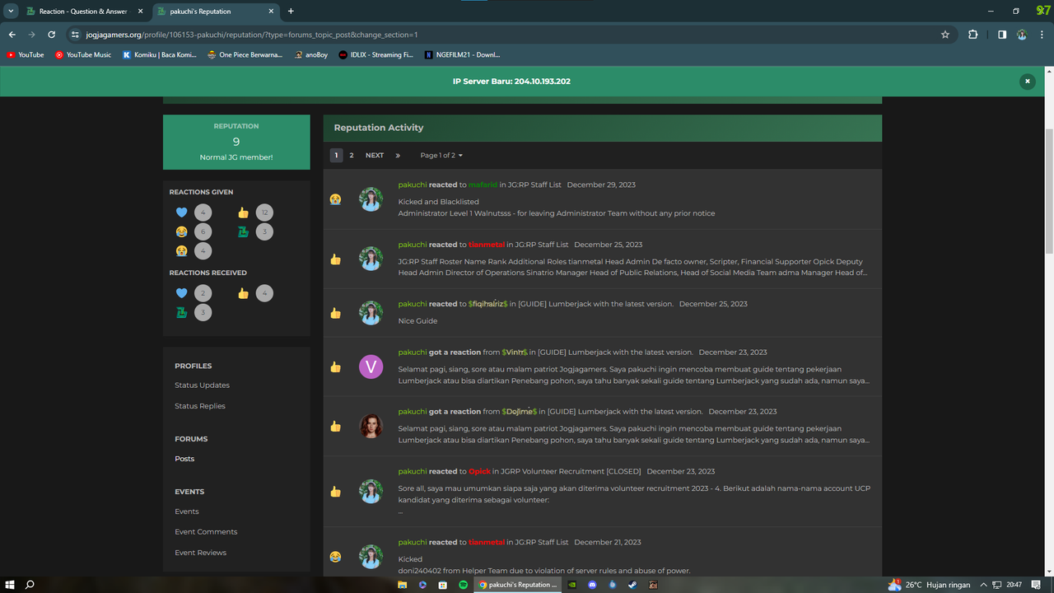Open the tianmetal link dated December 25
1054x593 pixels.
point(487,245)
